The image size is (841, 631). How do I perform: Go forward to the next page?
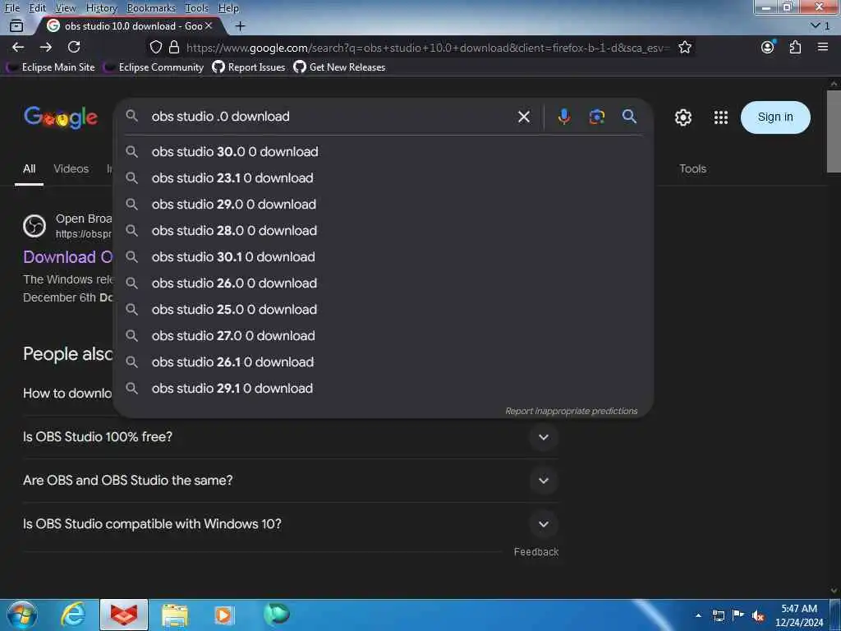tap(46, 47)
